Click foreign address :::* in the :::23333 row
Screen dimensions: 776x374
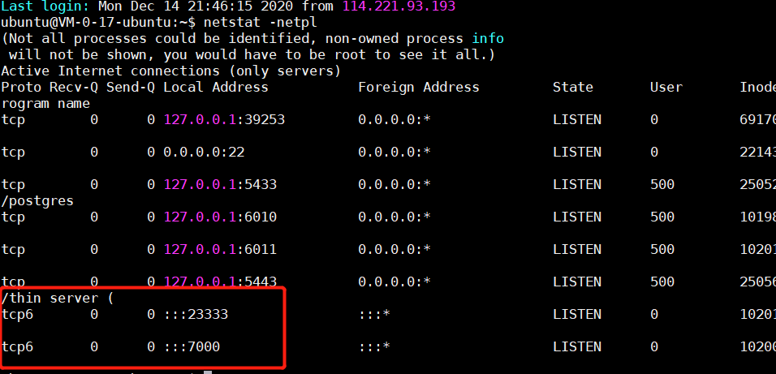coord(374,314)
